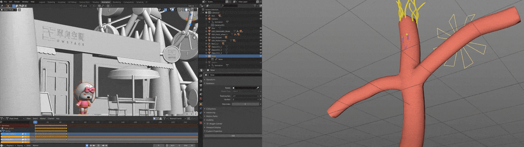
Task: Hide GEO_RollerCoaster via its eye icon
Action: coord(261,41)
